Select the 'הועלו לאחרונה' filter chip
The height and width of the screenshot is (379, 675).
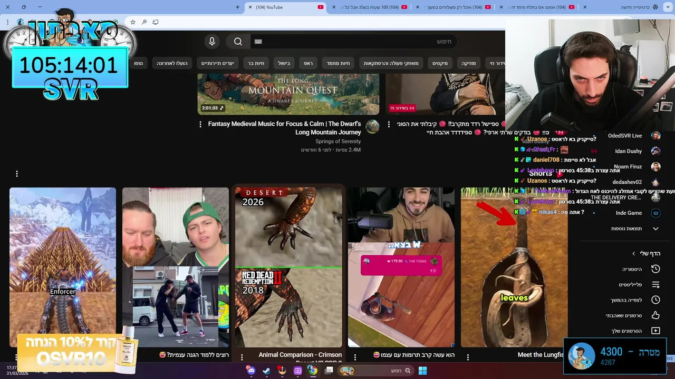click(172, 63)
